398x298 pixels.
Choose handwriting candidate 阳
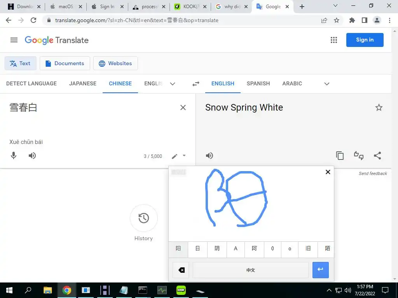coord(178,249)
